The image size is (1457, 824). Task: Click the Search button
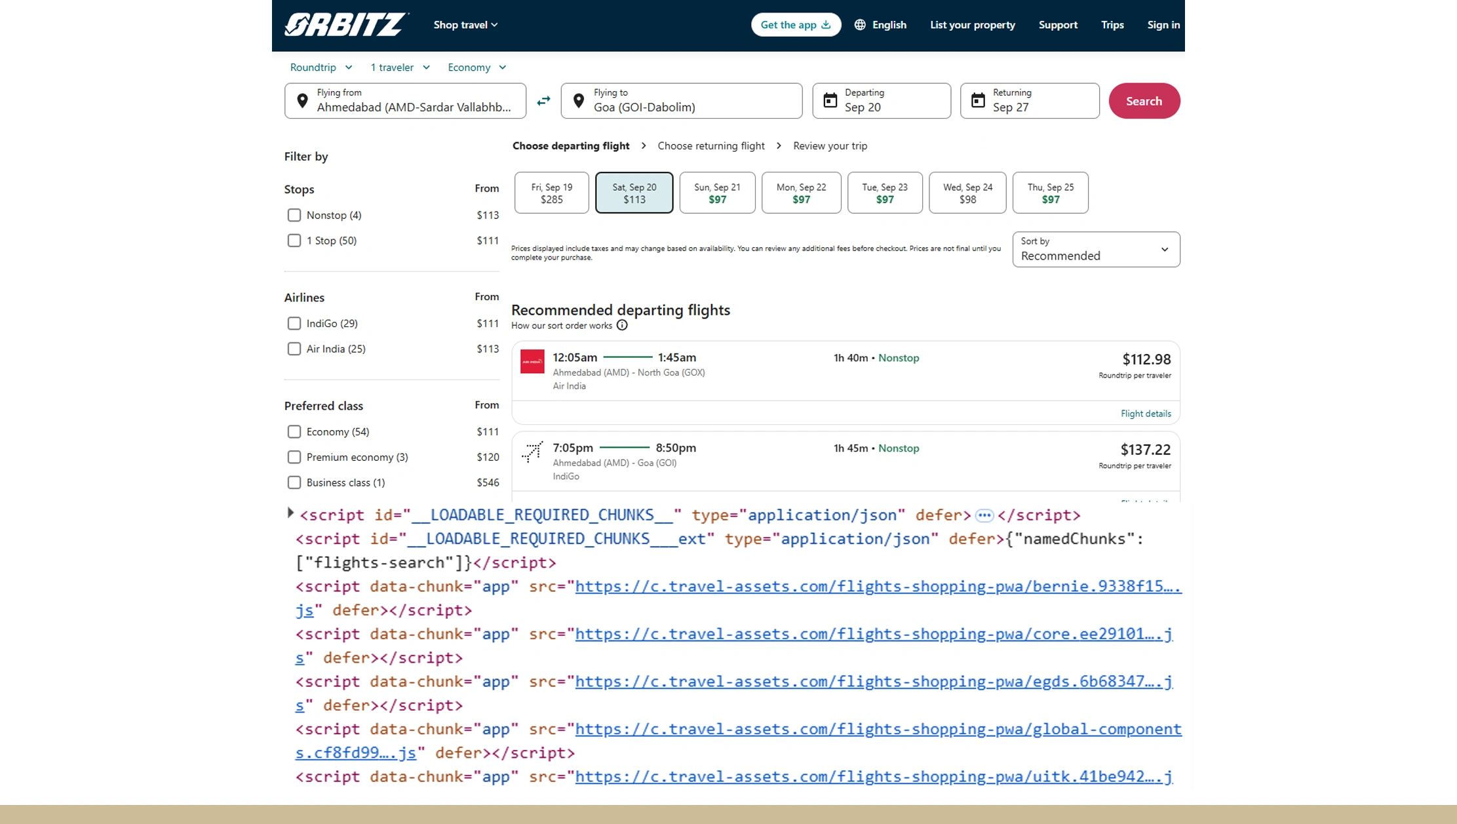click(x=1144, y=100)
